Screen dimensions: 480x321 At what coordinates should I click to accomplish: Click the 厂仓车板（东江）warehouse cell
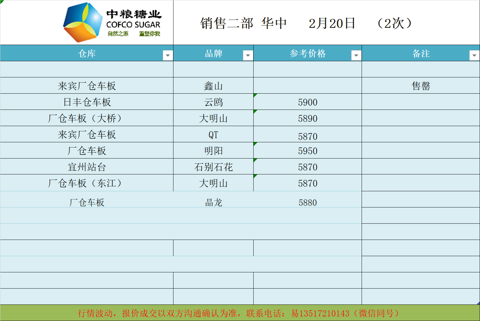(x=87, y=183)
